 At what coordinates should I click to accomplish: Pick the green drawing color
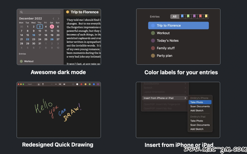point(90,84)
